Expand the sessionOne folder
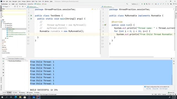177x99 pixels. 4,25
